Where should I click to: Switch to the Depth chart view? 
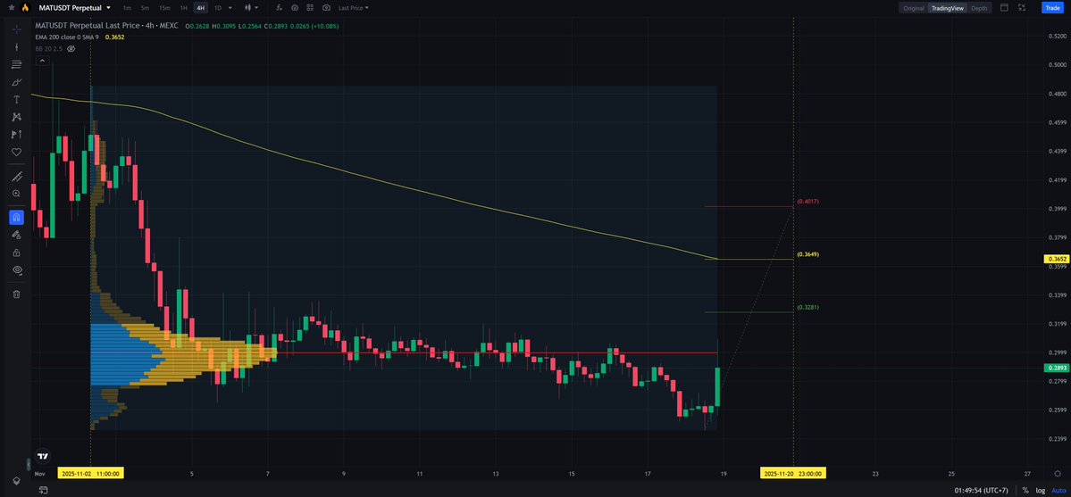point(979,8)
